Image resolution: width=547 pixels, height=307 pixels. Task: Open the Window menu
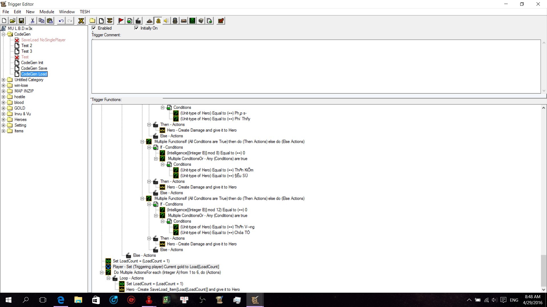pos(67,12)
